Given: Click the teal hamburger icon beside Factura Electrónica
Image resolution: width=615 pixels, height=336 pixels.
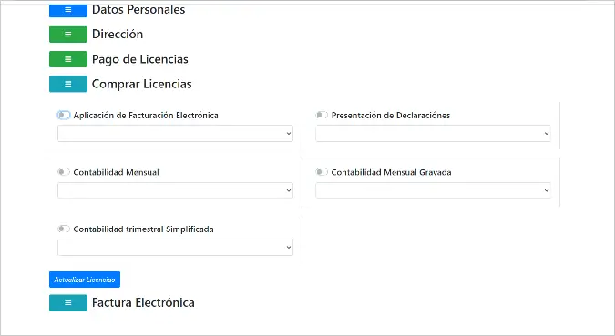Looking at the screenshot, I should [68, 302].
